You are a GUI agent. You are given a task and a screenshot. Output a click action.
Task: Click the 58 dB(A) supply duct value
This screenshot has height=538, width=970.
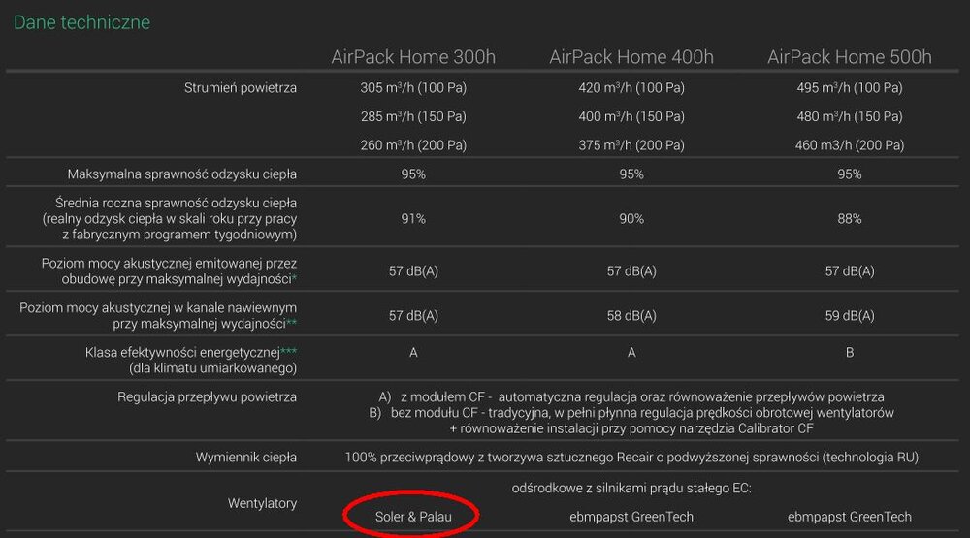[x=631, y=316]
